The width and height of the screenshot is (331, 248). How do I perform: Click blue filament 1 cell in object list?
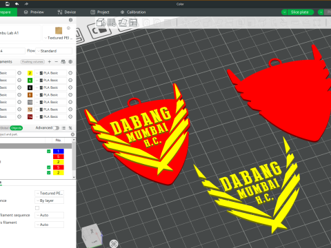(59, 152)
